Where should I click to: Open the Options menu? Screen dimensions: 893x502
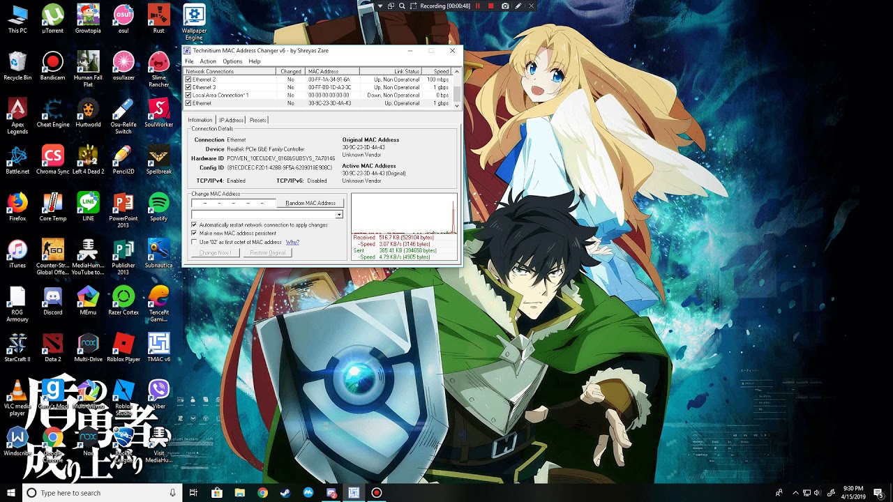click(x=232, y=61)
